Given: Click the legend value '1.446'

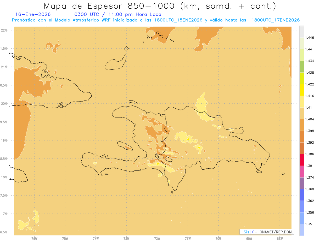Looking at the screenshot, I should [310, 38].
